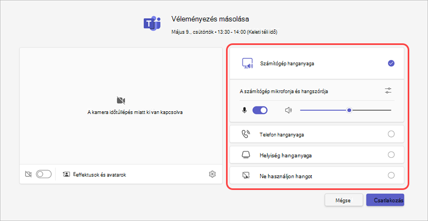Click the phone audio handset icon
Image resolution: width=428 pixels, height=221 pixels.
pos(246,134)
